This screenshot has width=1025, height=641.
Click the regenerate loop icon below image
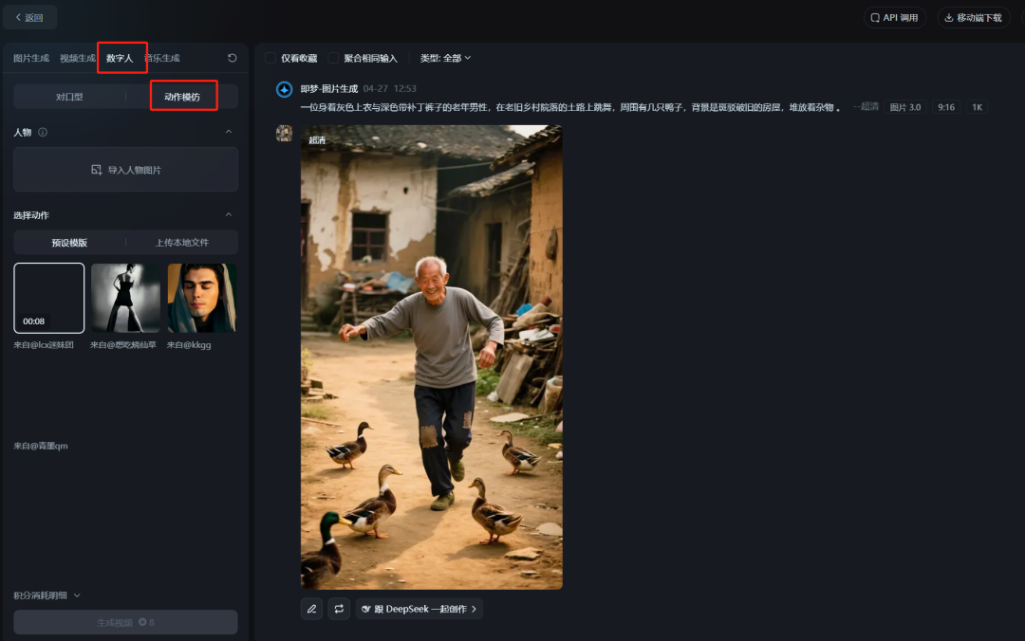pyautogui.click(x=339, y=609)
